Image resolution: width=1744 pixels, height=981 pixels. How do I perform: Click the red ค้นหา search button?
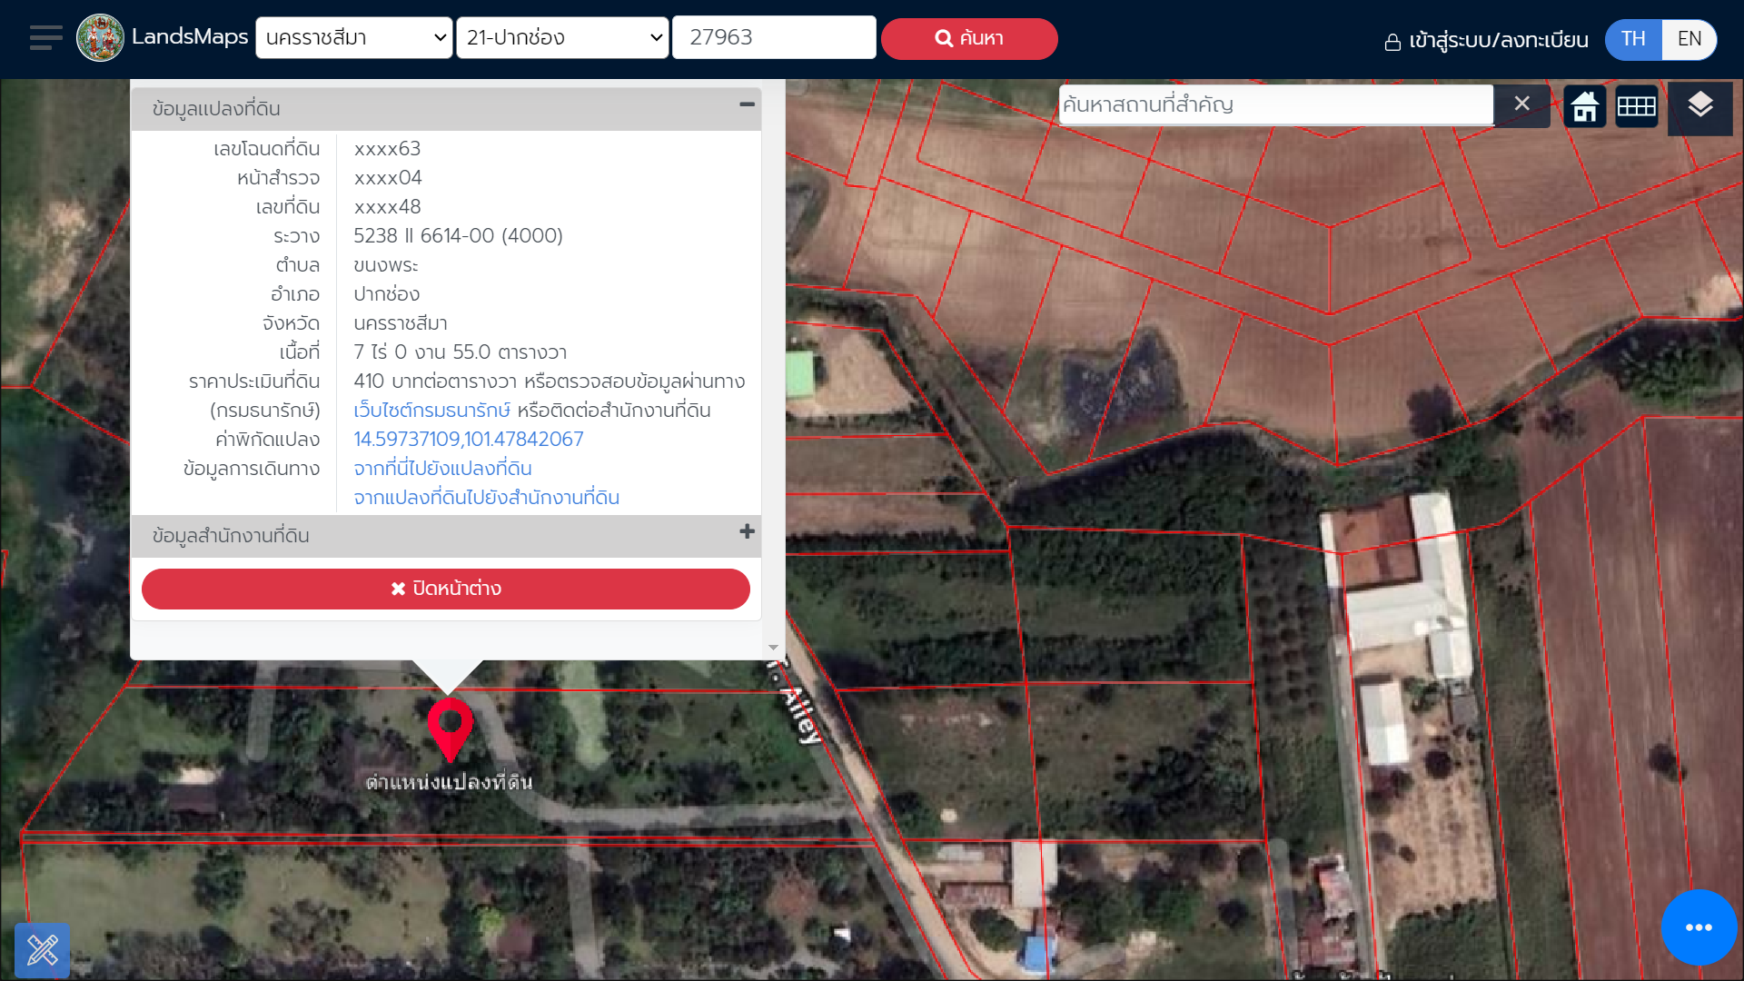coord(968,39)
